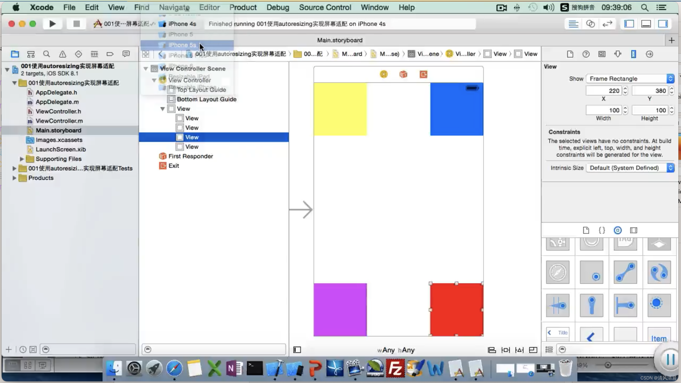Click the red view in canvas

click(456, 309)
